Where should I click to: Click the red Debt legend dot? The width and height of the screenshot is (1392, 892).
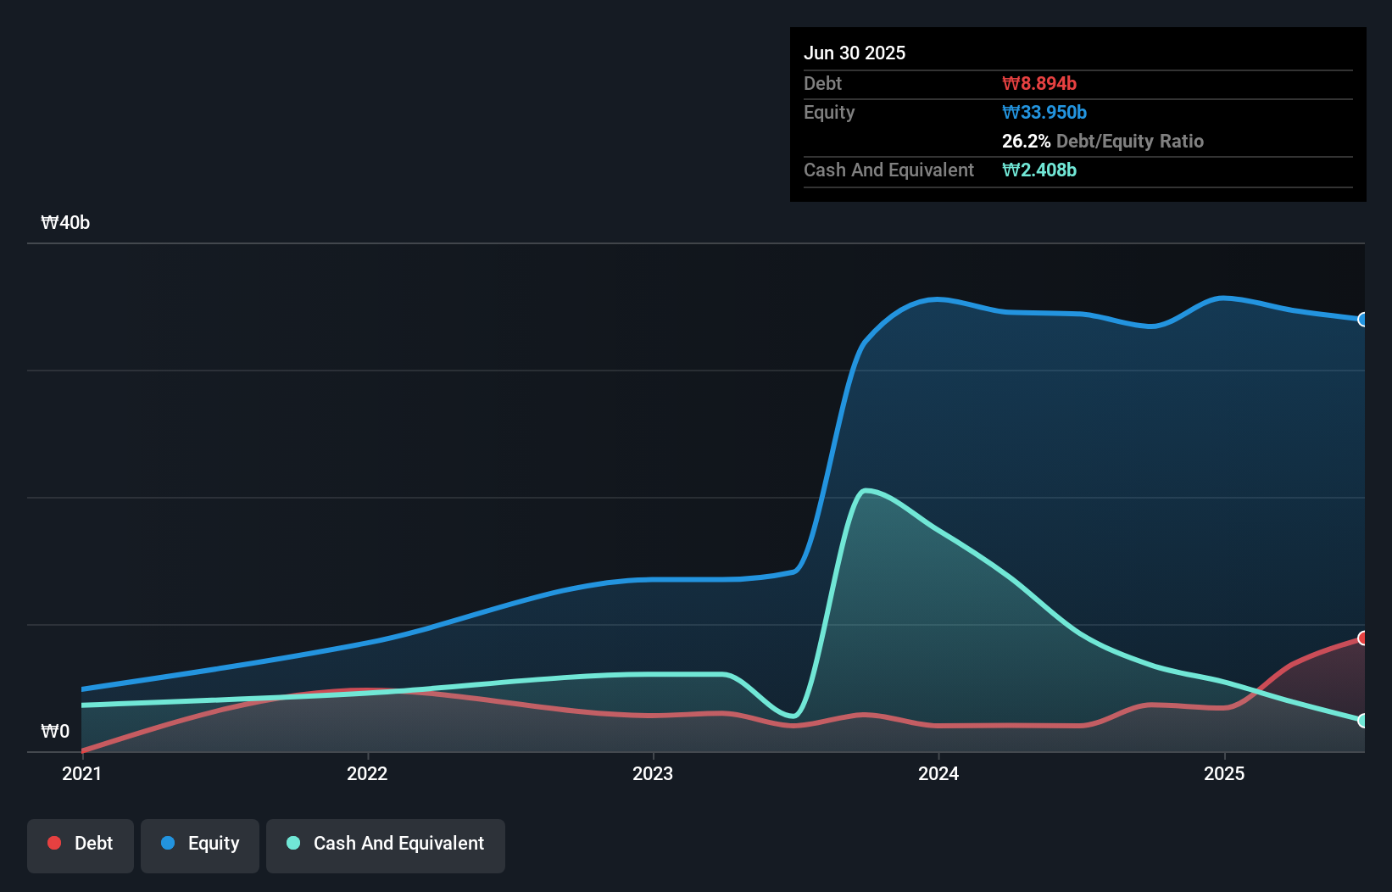53,843
